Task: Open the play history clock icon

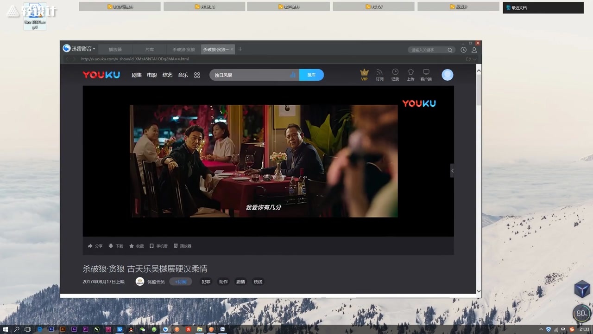Action: (x=464, y=50)
